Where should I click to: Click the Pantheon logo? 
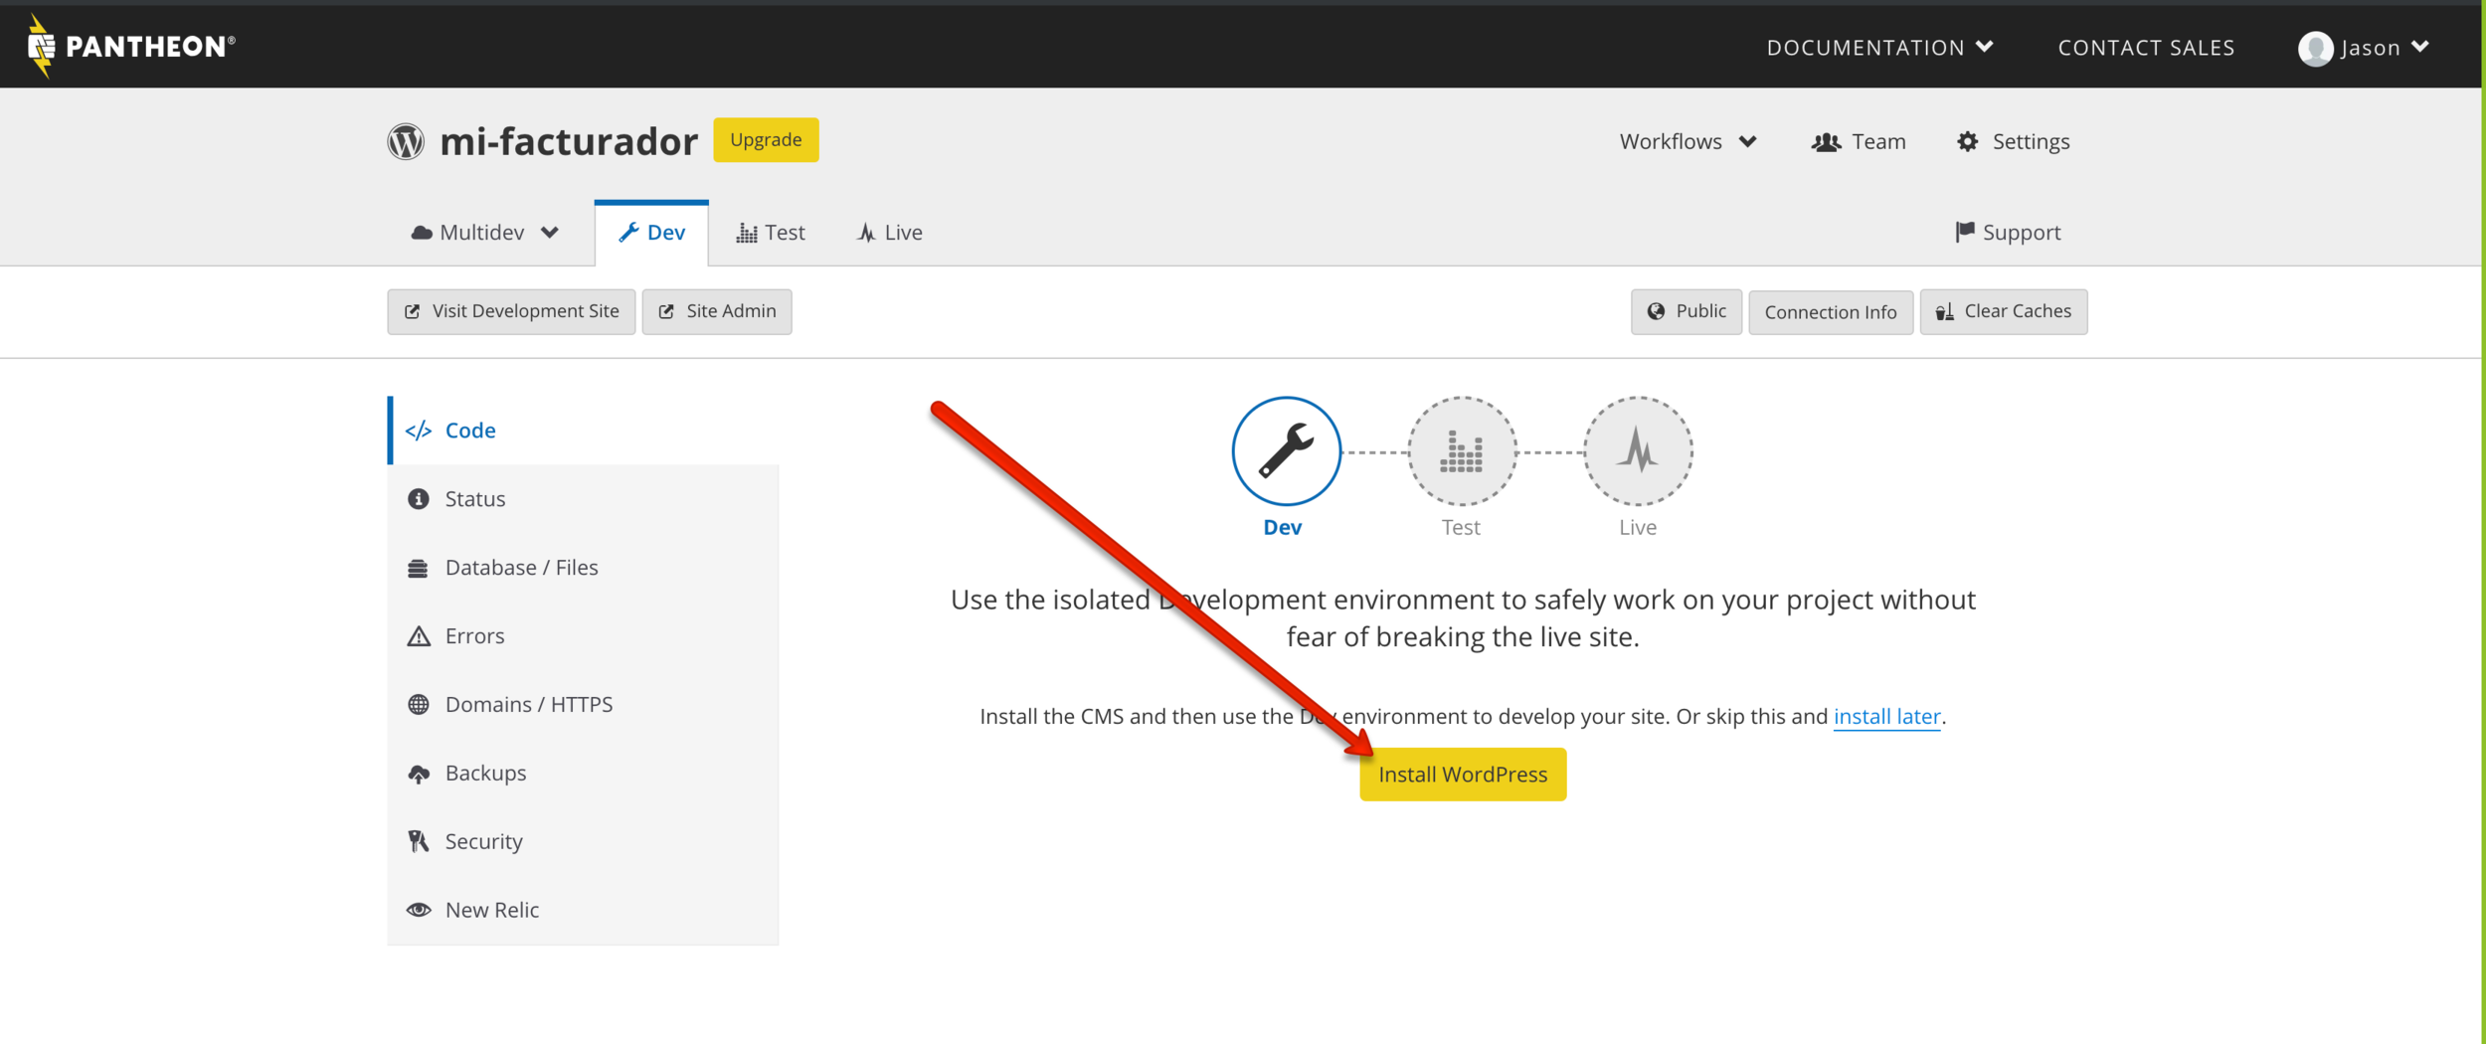[130, 46]
